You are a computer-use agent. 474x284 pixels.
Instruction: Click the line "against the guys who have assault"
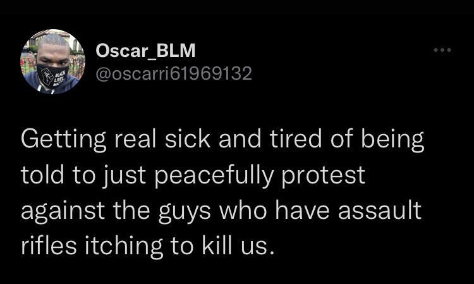(x=221, y=210)
